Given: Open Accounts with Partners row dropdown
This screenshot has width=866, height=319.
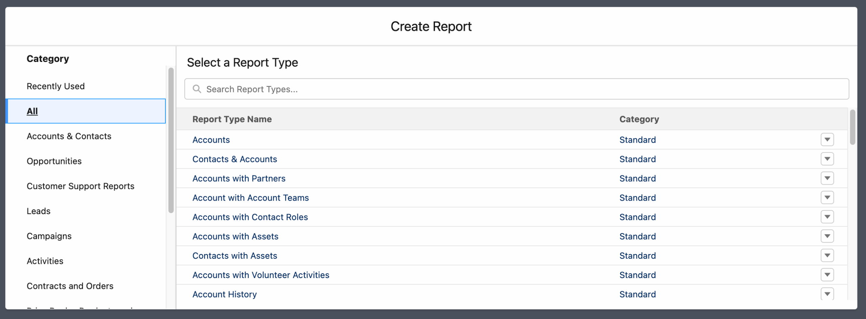Looking at the screenshot, I should click(x=827, y=178).
